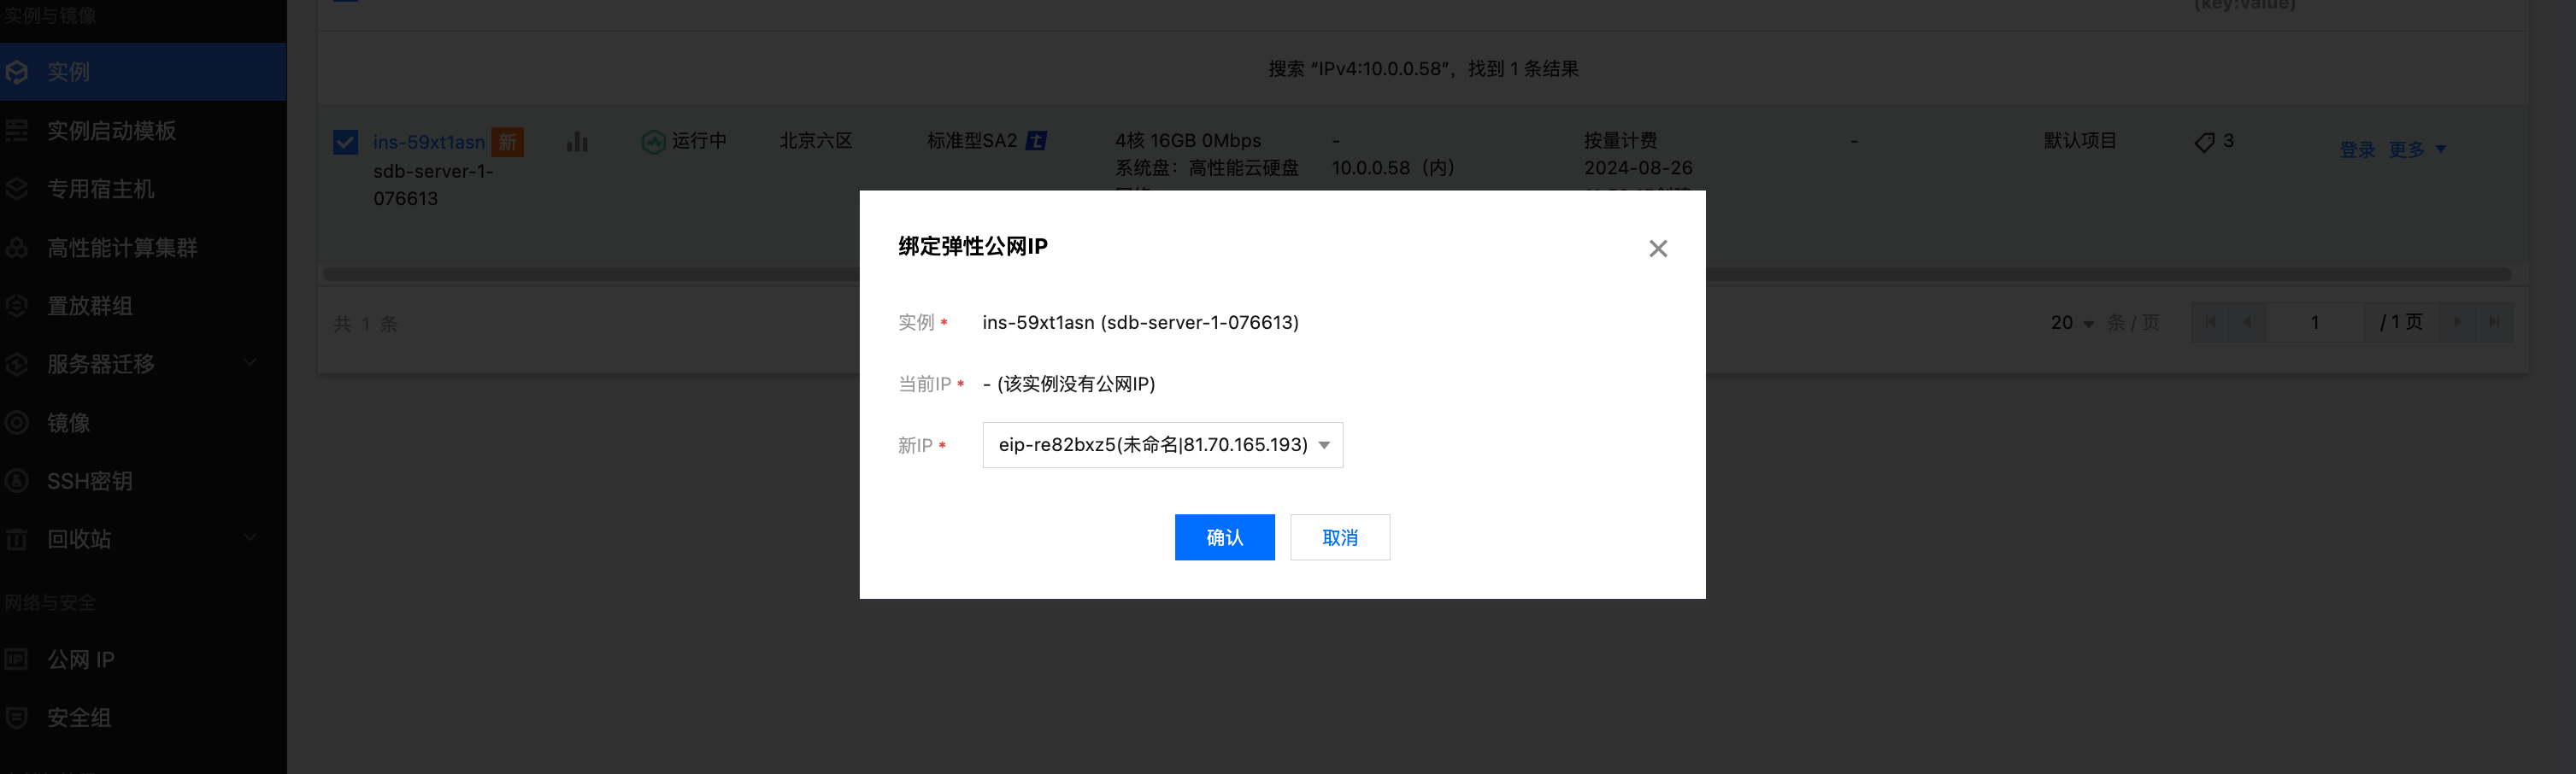
Task: Click the 运行中 status icon
Action: [653, 142]
